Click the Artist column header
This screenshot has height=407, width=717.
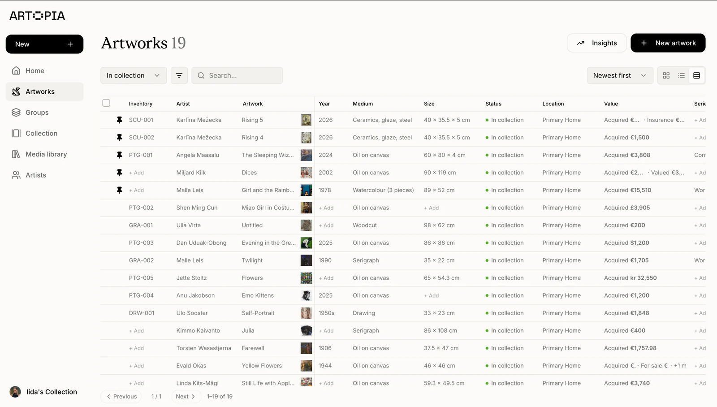pos(183,104)
